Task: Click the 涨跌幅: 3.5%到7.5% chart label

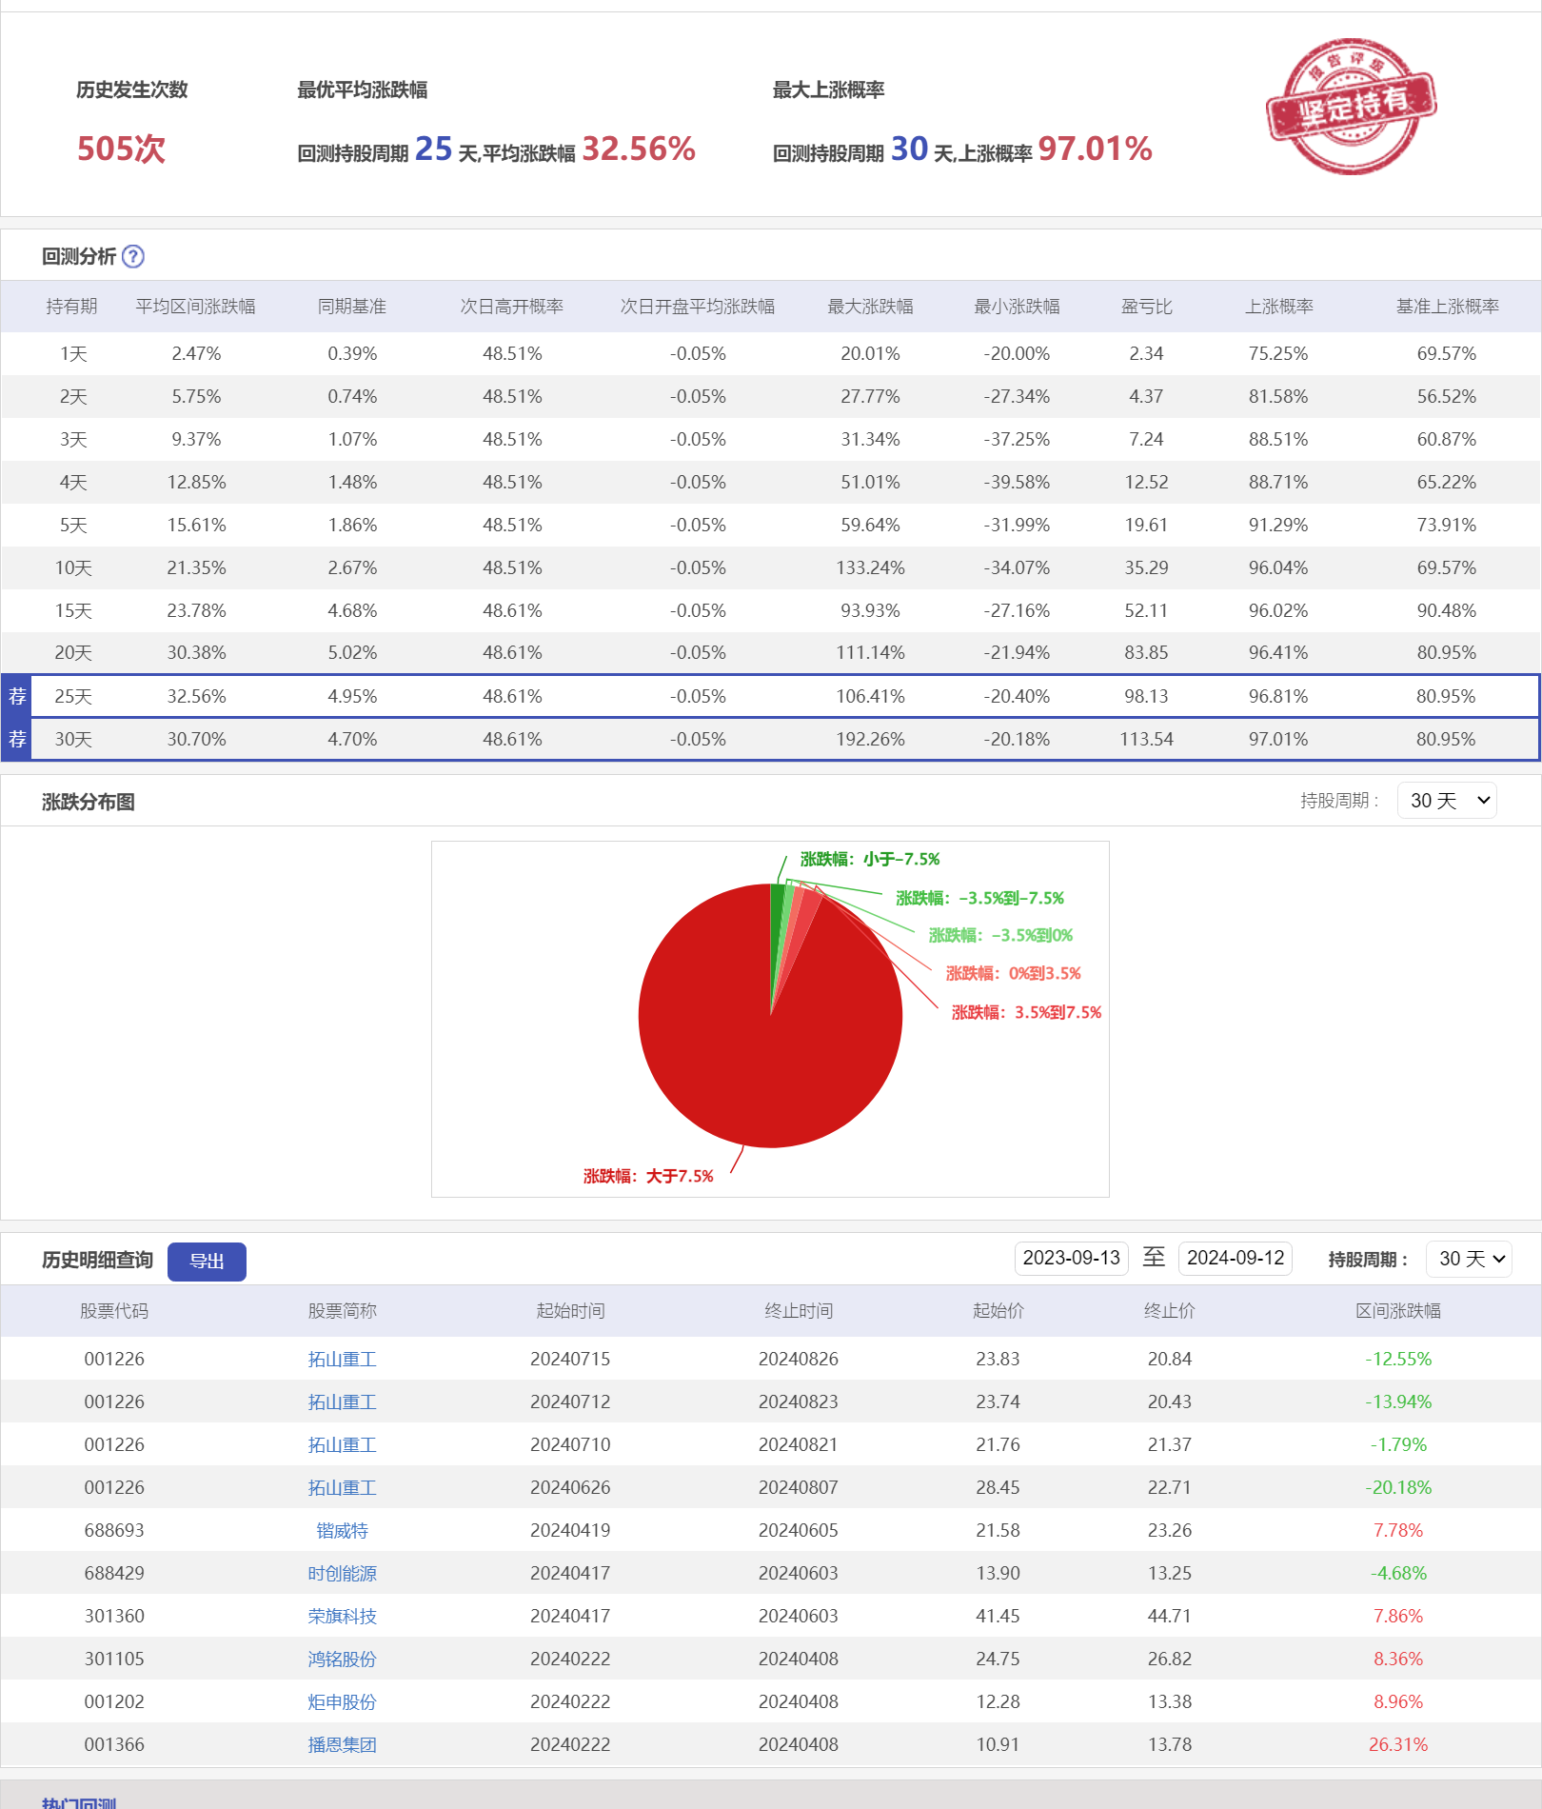Action: click(x=1026, y=1013)
